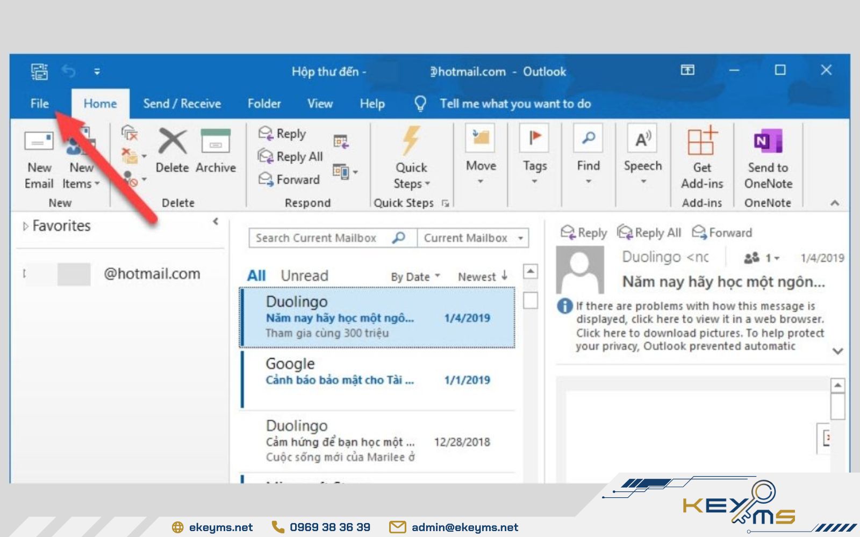Image resolution: width=860 pixels, height=537 pixels.
Task: Click message list scroll up arrow
Action: (x=531, y=271)
